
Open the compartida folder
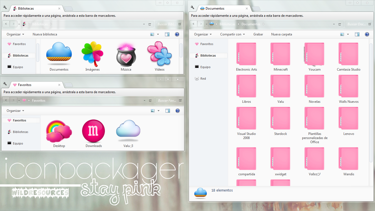pos(246,159)
